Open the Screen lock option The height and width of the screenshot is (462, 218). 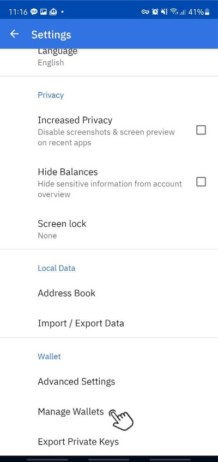point(109,229)
